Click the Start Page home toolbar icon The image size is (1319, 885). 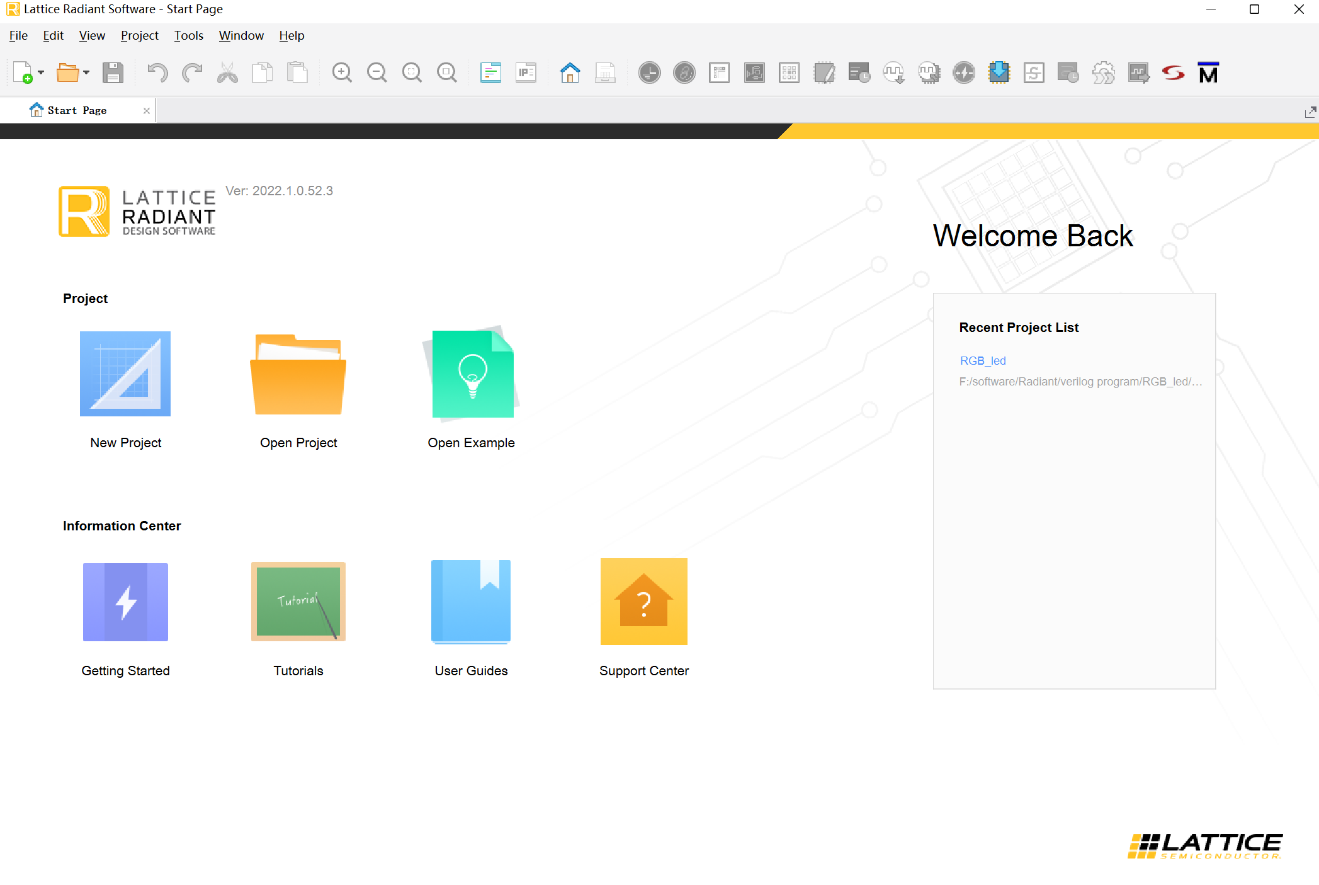570,73
